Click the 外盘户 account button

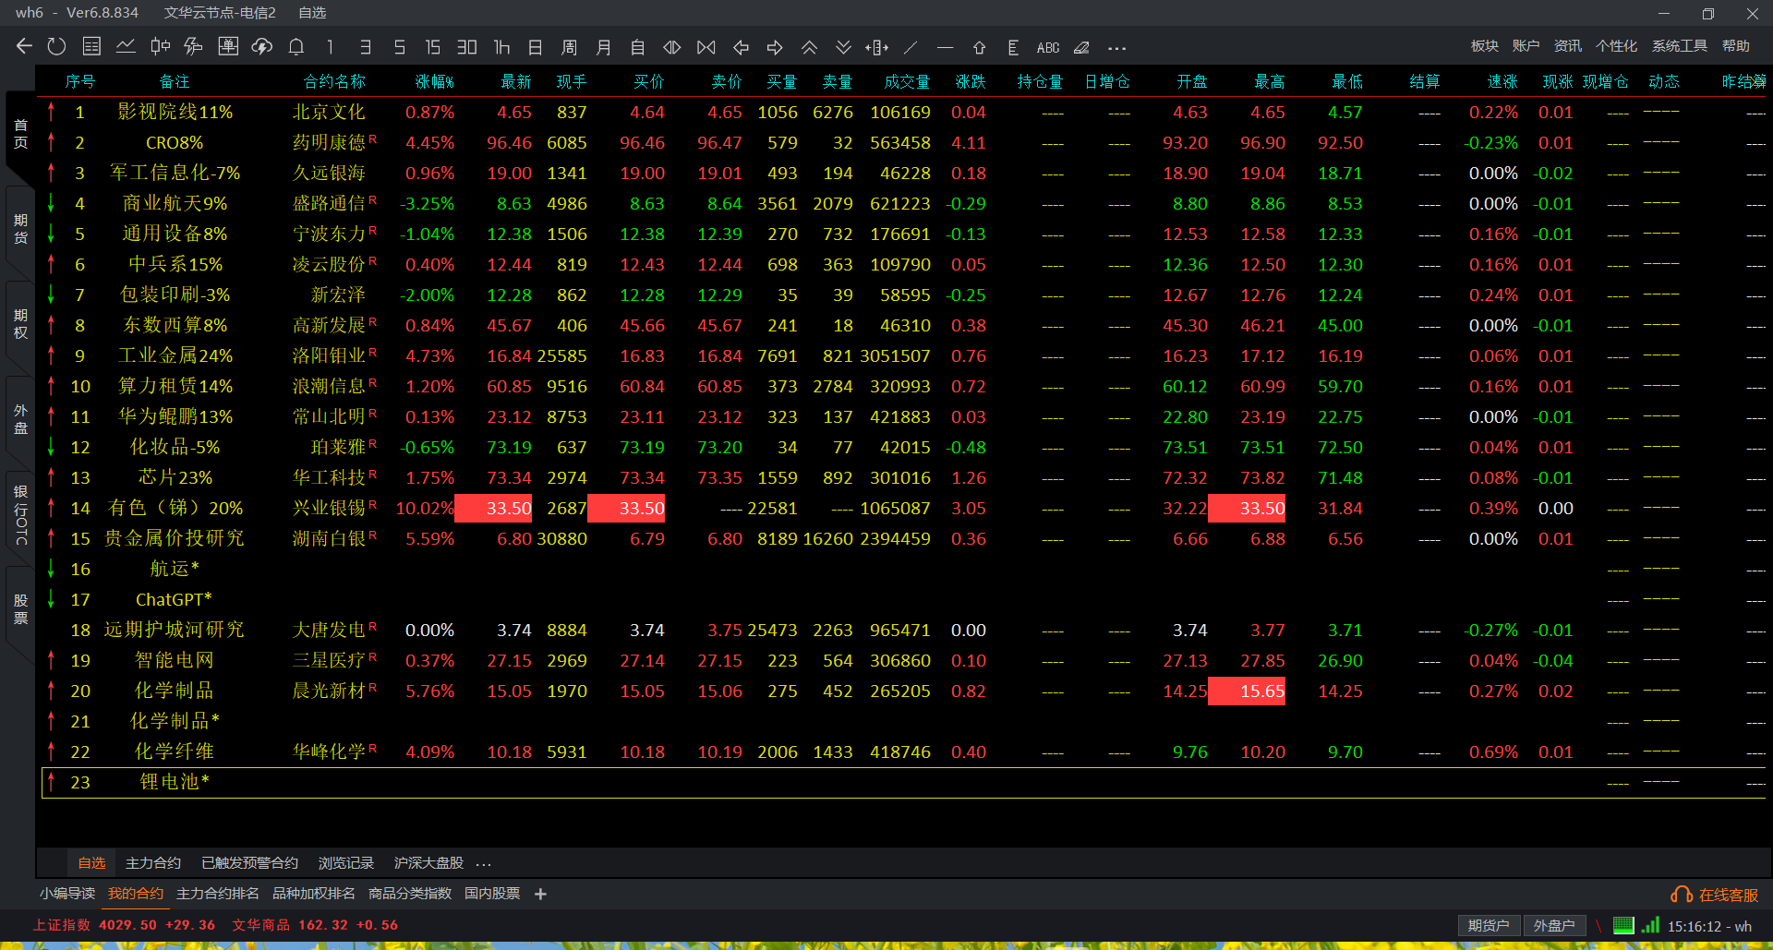(x=1554, y=926)
